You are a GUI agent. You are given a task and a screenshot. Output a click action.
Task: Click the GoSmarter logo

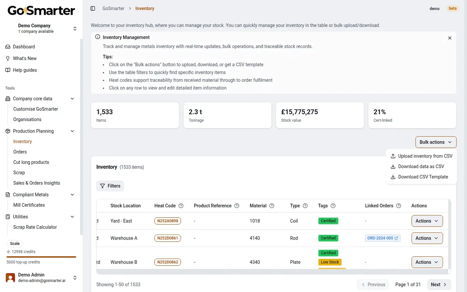coord(41,11)
